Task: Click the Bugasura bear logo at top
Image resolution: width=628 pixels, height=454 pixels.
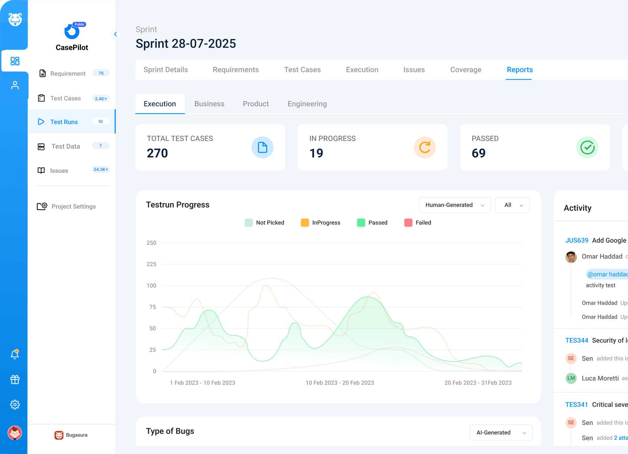Action: pyautogui.click(x=15, y=19)
